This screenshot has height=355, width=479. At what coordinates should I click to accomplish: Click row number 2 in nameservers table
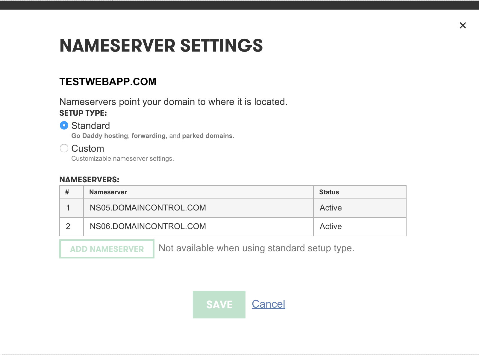click(68, 226)
